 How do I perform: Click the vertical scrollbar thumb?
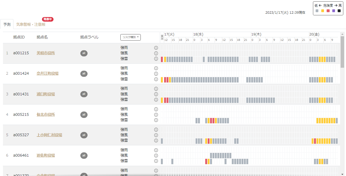[342, 52]
